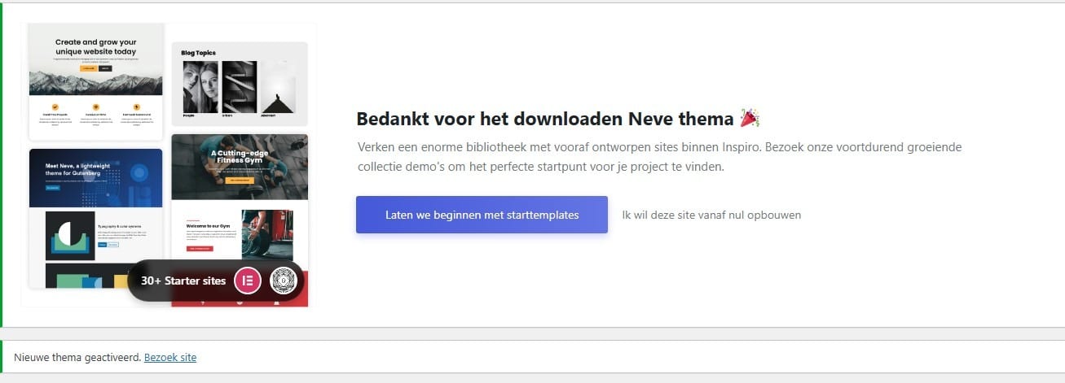
Task: Click the 'Bedankt voor het downloaden' heading
Action: click(545, 119)
